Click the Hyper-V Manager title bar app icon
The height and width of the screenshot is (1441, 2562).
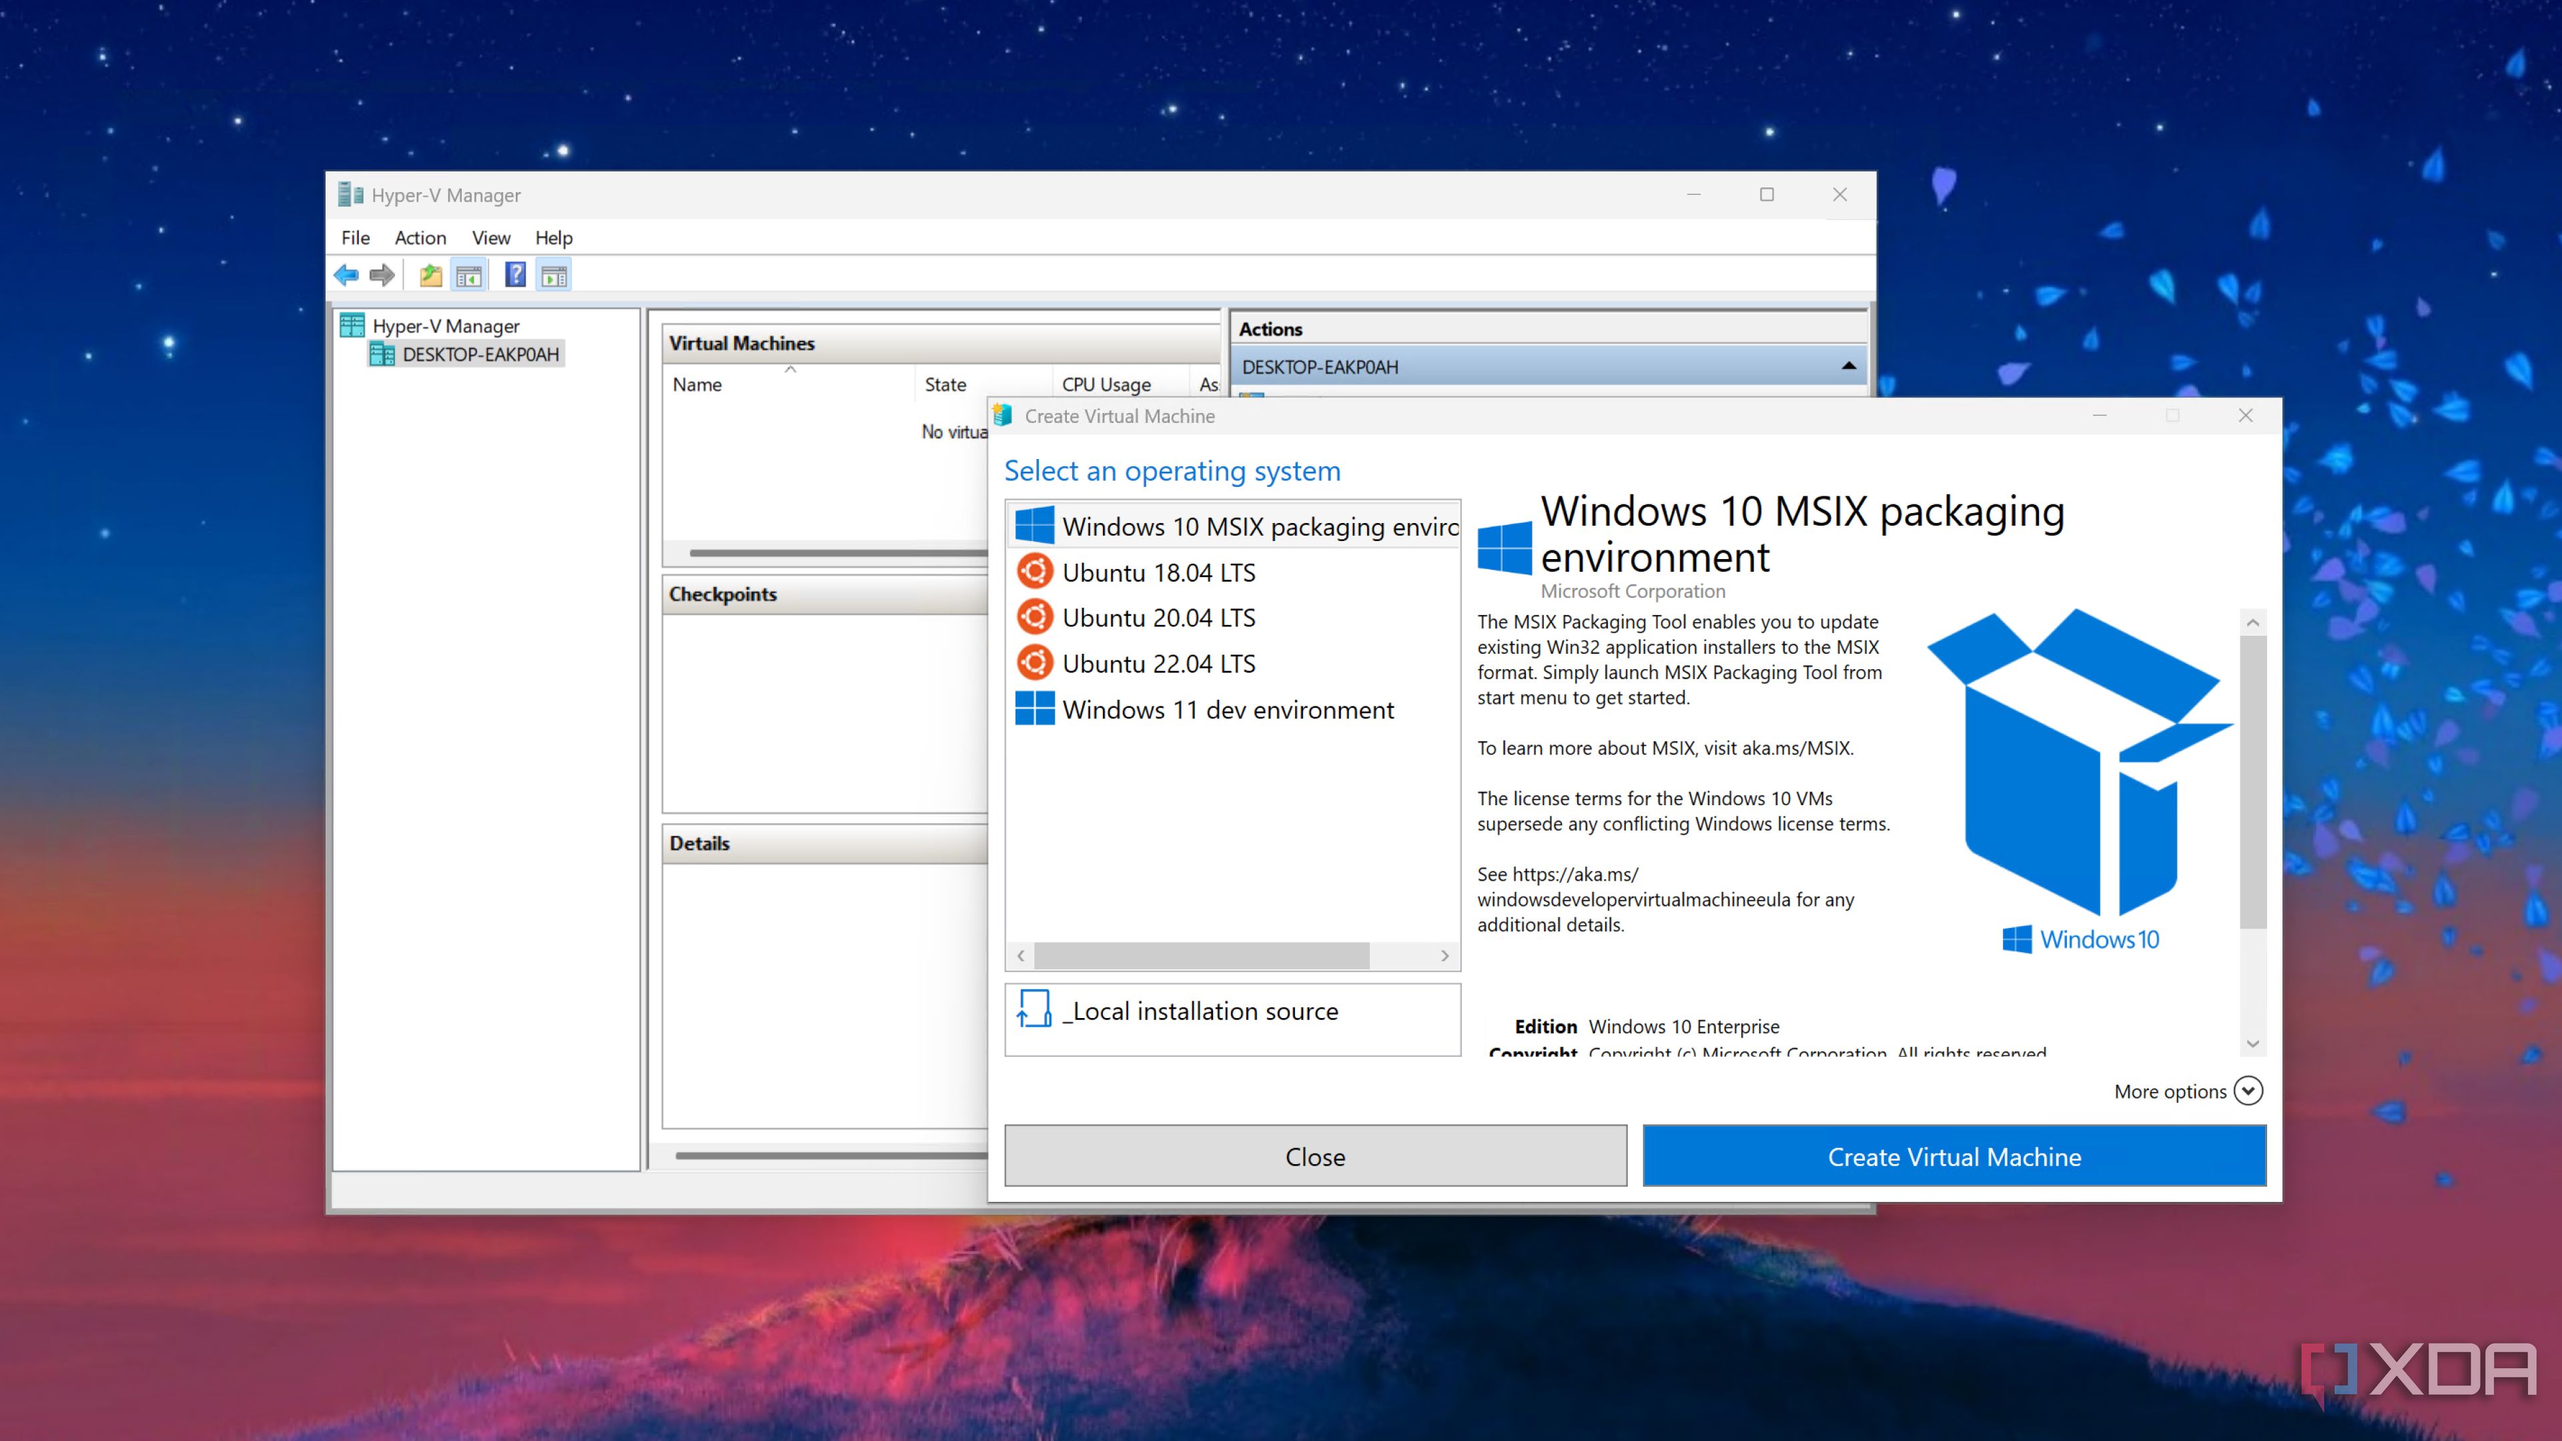coord(350,195)
